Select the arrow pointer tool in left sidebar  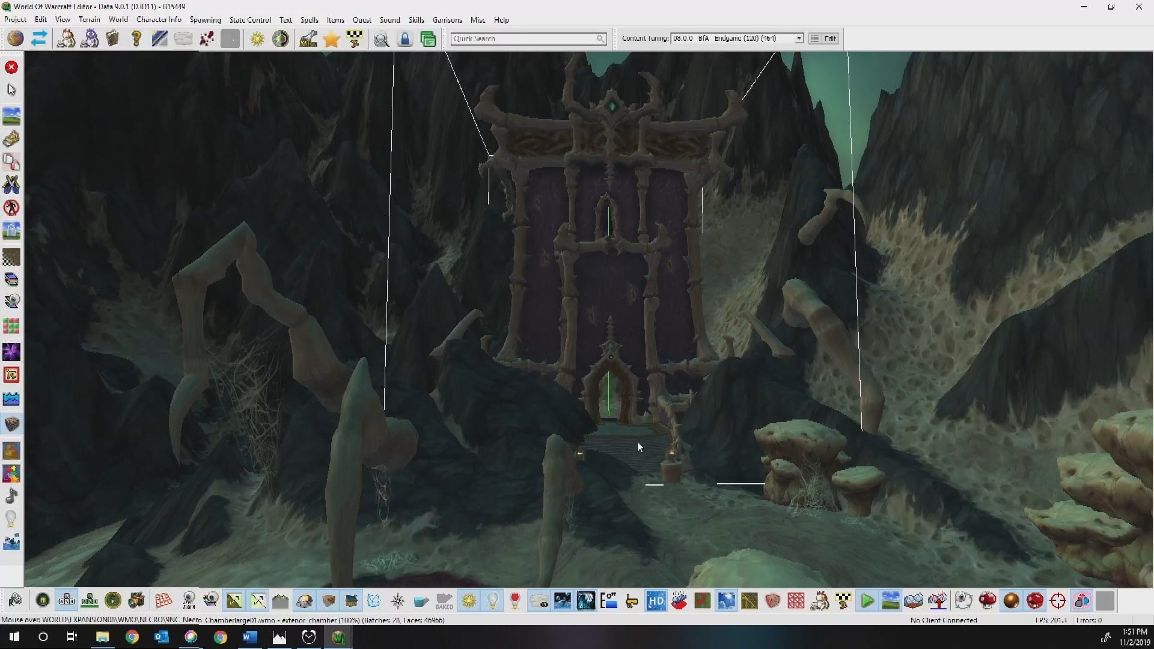coord(11,90)
